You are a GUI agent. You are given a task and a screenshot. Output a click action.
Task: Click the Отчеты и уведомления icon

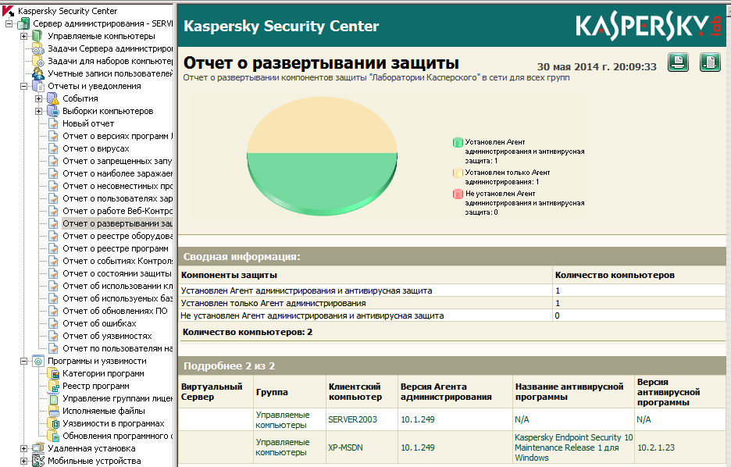[x=37, y=86]
